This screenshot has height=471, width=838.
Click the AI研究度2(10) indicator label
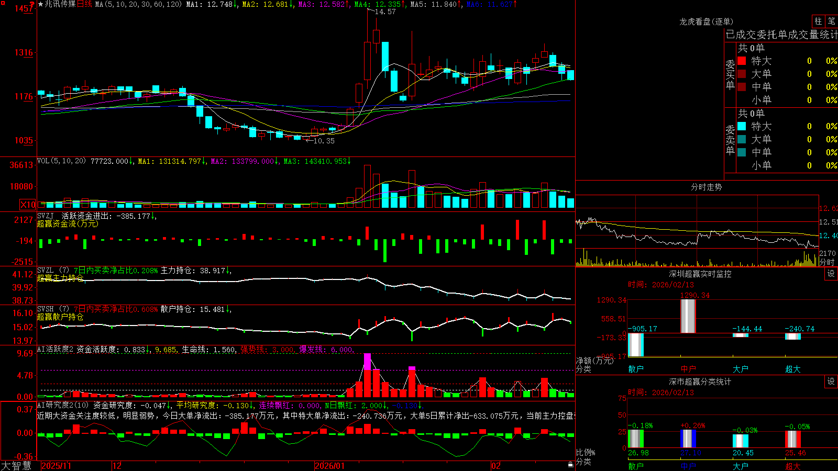63,405
